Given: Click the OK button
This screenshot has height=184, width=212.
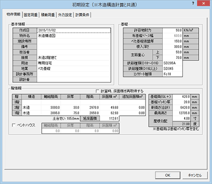Looking at the screenshot, I should (167, 175).
